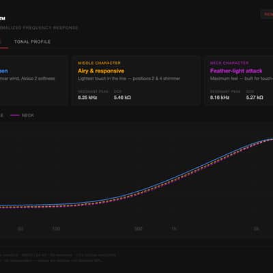
Task: Click the 'Airy & responsive' title
Action: (101, 71)
